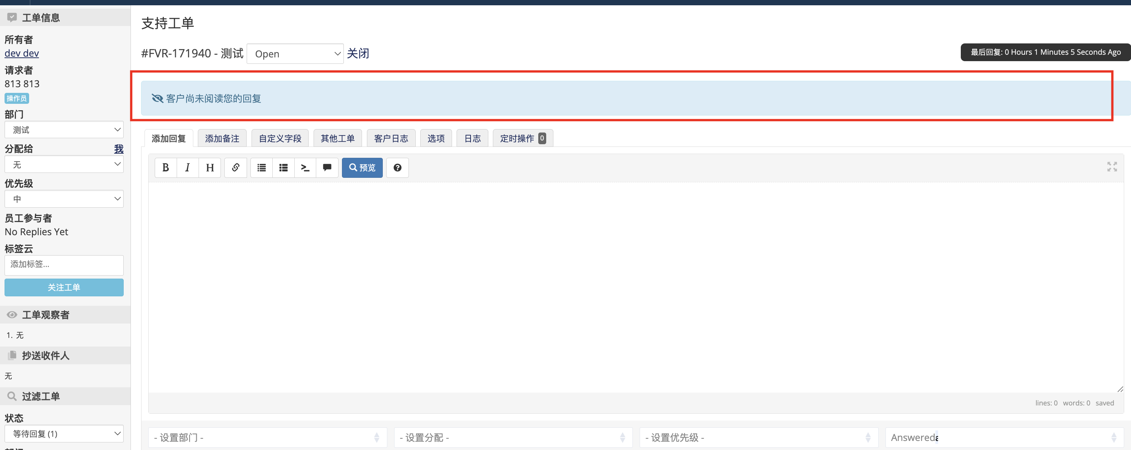1131x450 pixels.
Task: Apply italic formatting in editor toolbar
Action: [188, 168]
